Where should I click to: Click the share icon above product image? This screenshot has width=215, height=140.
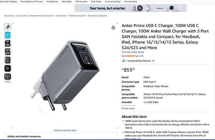point(113,28)
